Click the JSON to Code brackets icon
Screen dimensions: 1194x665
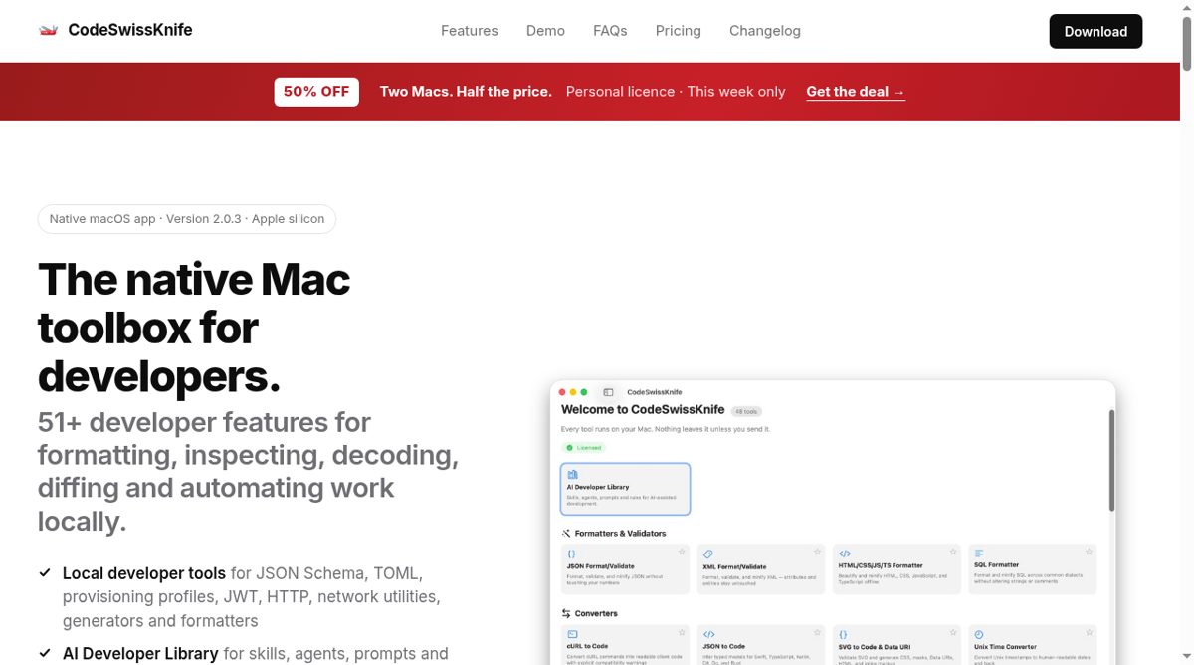click(x=708, y=634)
